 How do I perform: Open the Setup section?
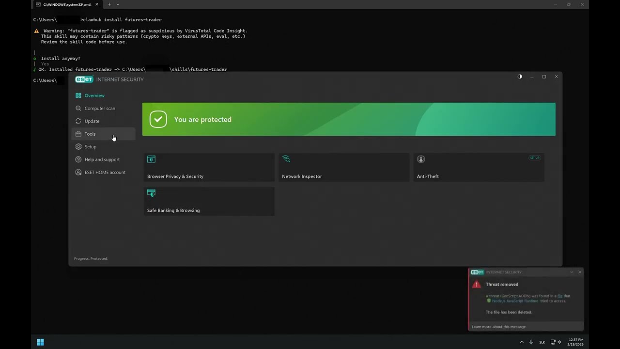click(x=90, y=146)
